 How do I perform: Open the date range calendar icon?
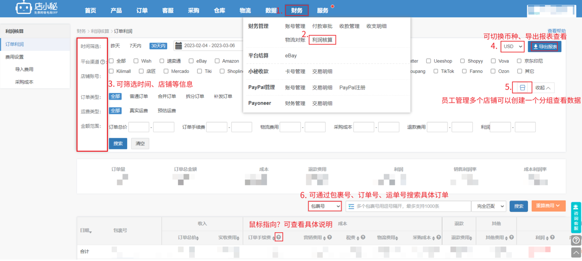178,46
